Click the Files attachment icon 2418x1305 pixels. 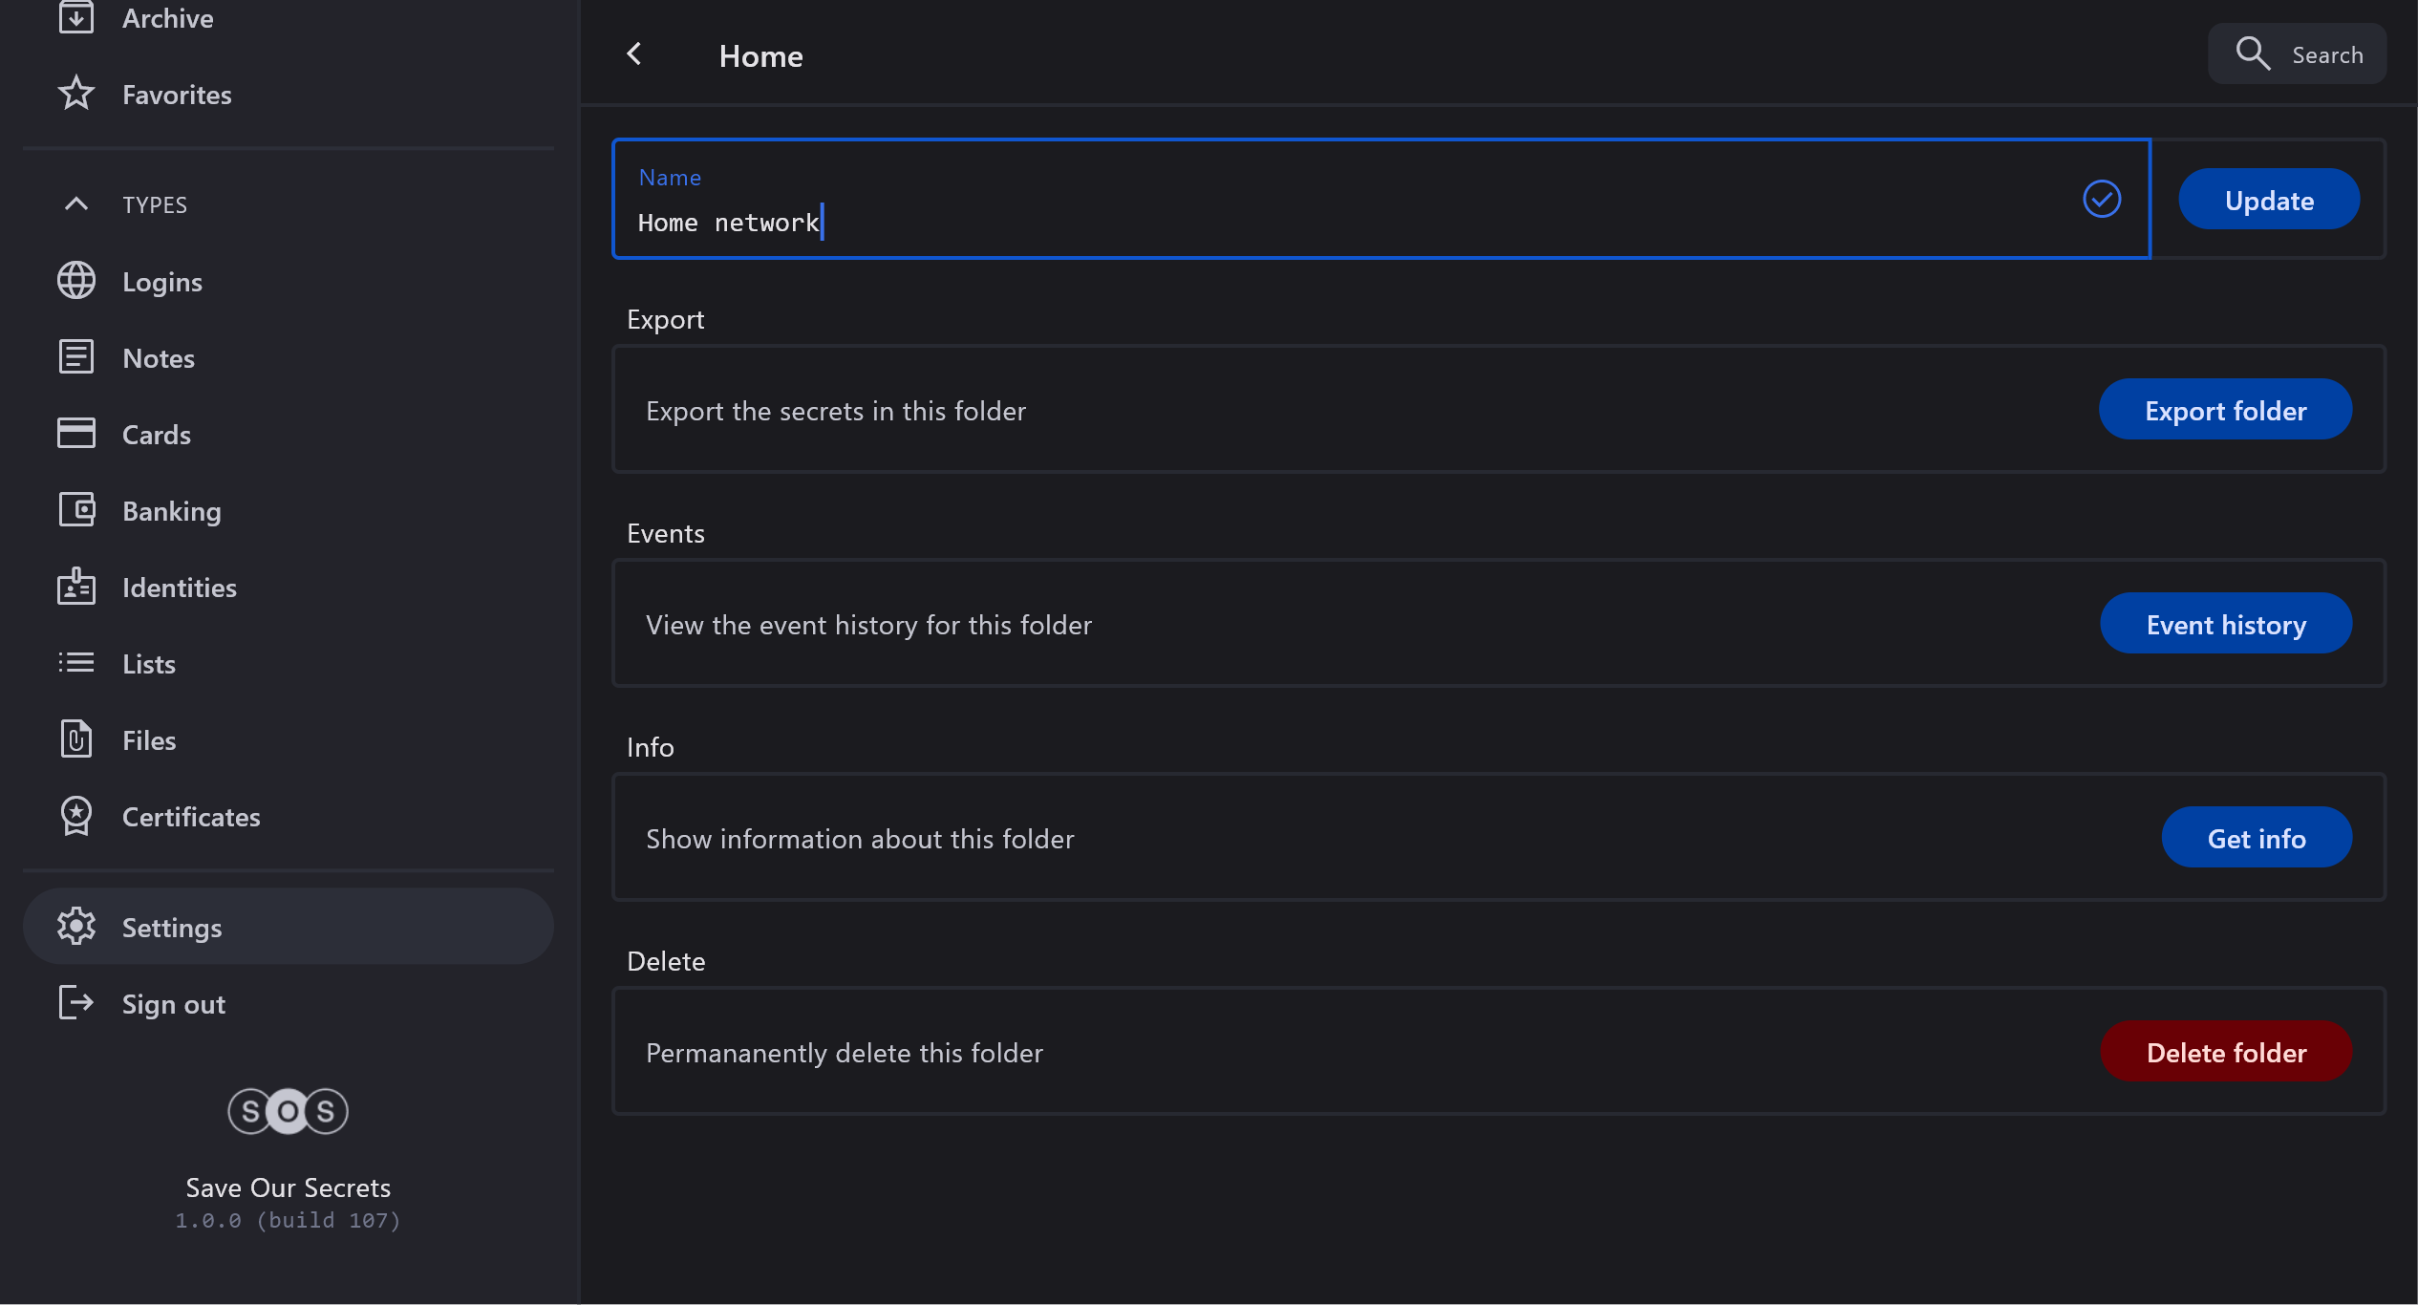[x=75, y=739]
